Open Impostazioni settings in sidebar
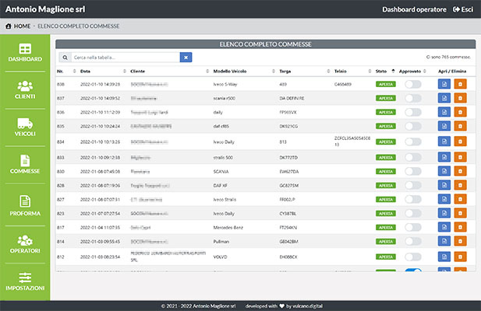The image size is (481, 311). pos(25,281)
